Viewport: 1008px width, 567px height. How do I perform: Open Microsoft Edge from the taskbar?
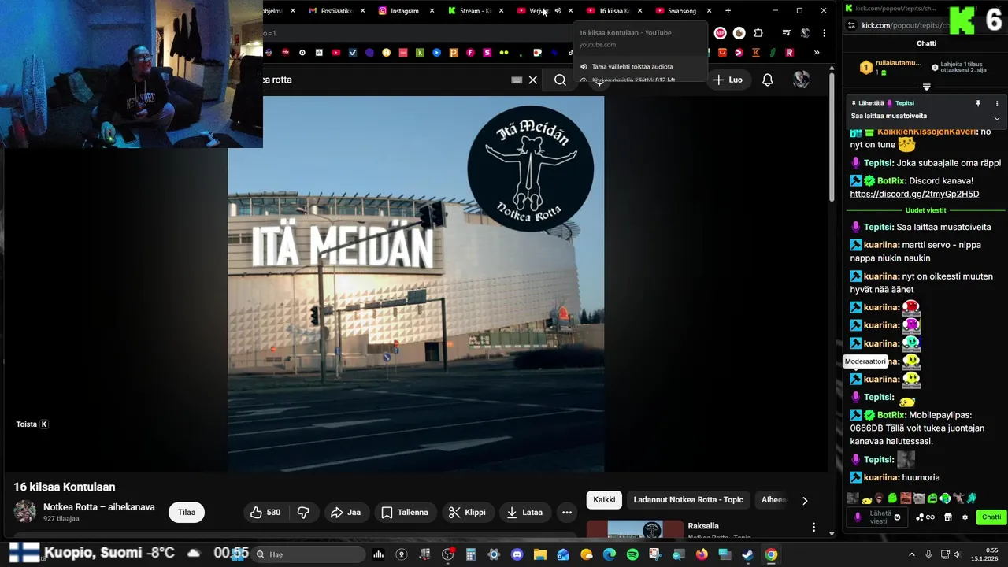pyautogui.click(x=610, y=554)
